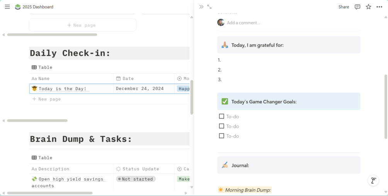Click the Brain Dump & Tasks: heading
Image resolution: width=388 pixels, height=196 pixels.
click(x=81, y=139)
